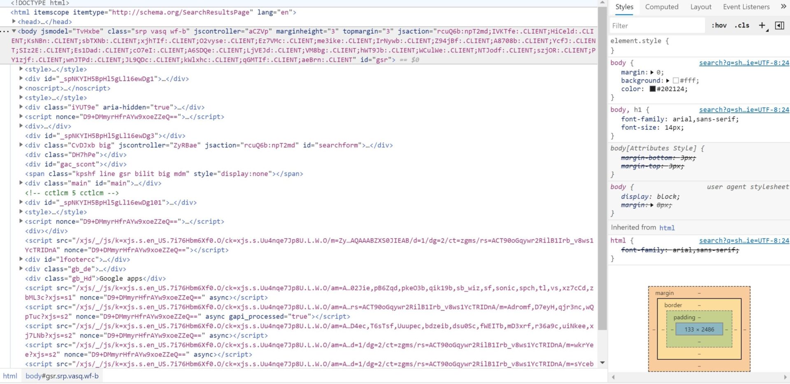Click the margin label in box model
790x384 pixels.
(665, 293)
